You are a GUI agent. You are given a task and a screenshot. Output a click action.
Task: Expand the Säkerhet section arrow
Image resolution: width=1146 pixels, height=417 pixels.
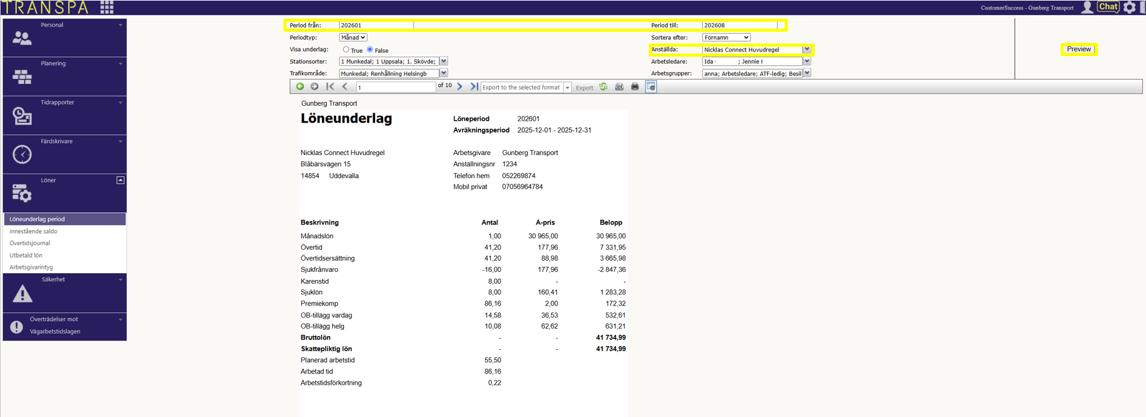120,279
